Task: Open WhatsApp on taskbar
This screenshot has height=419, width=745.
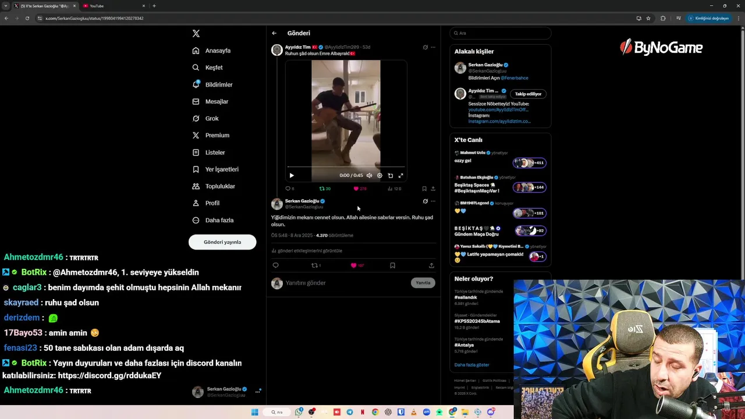Action: 299,412
